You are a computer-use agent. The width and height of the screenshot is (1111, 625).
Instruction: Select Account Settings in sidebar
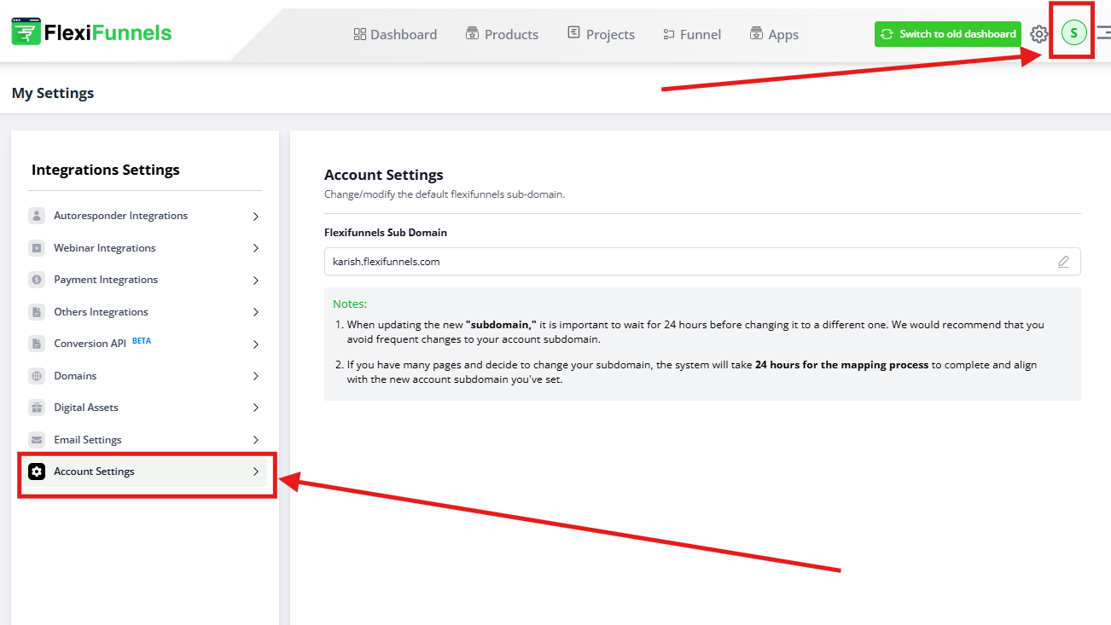pos(143,472)
